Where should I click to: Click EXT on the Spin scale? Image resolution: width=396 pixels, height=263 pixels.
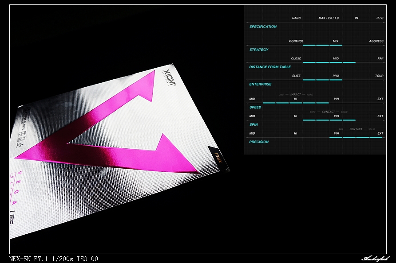click(380, 116)
